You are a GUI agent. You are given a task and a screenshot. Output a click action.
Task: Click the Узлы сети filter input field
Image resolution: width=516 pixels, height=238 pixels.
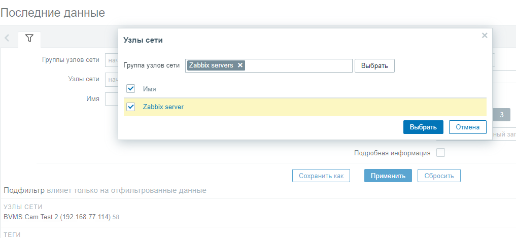(x=111, y=79)
